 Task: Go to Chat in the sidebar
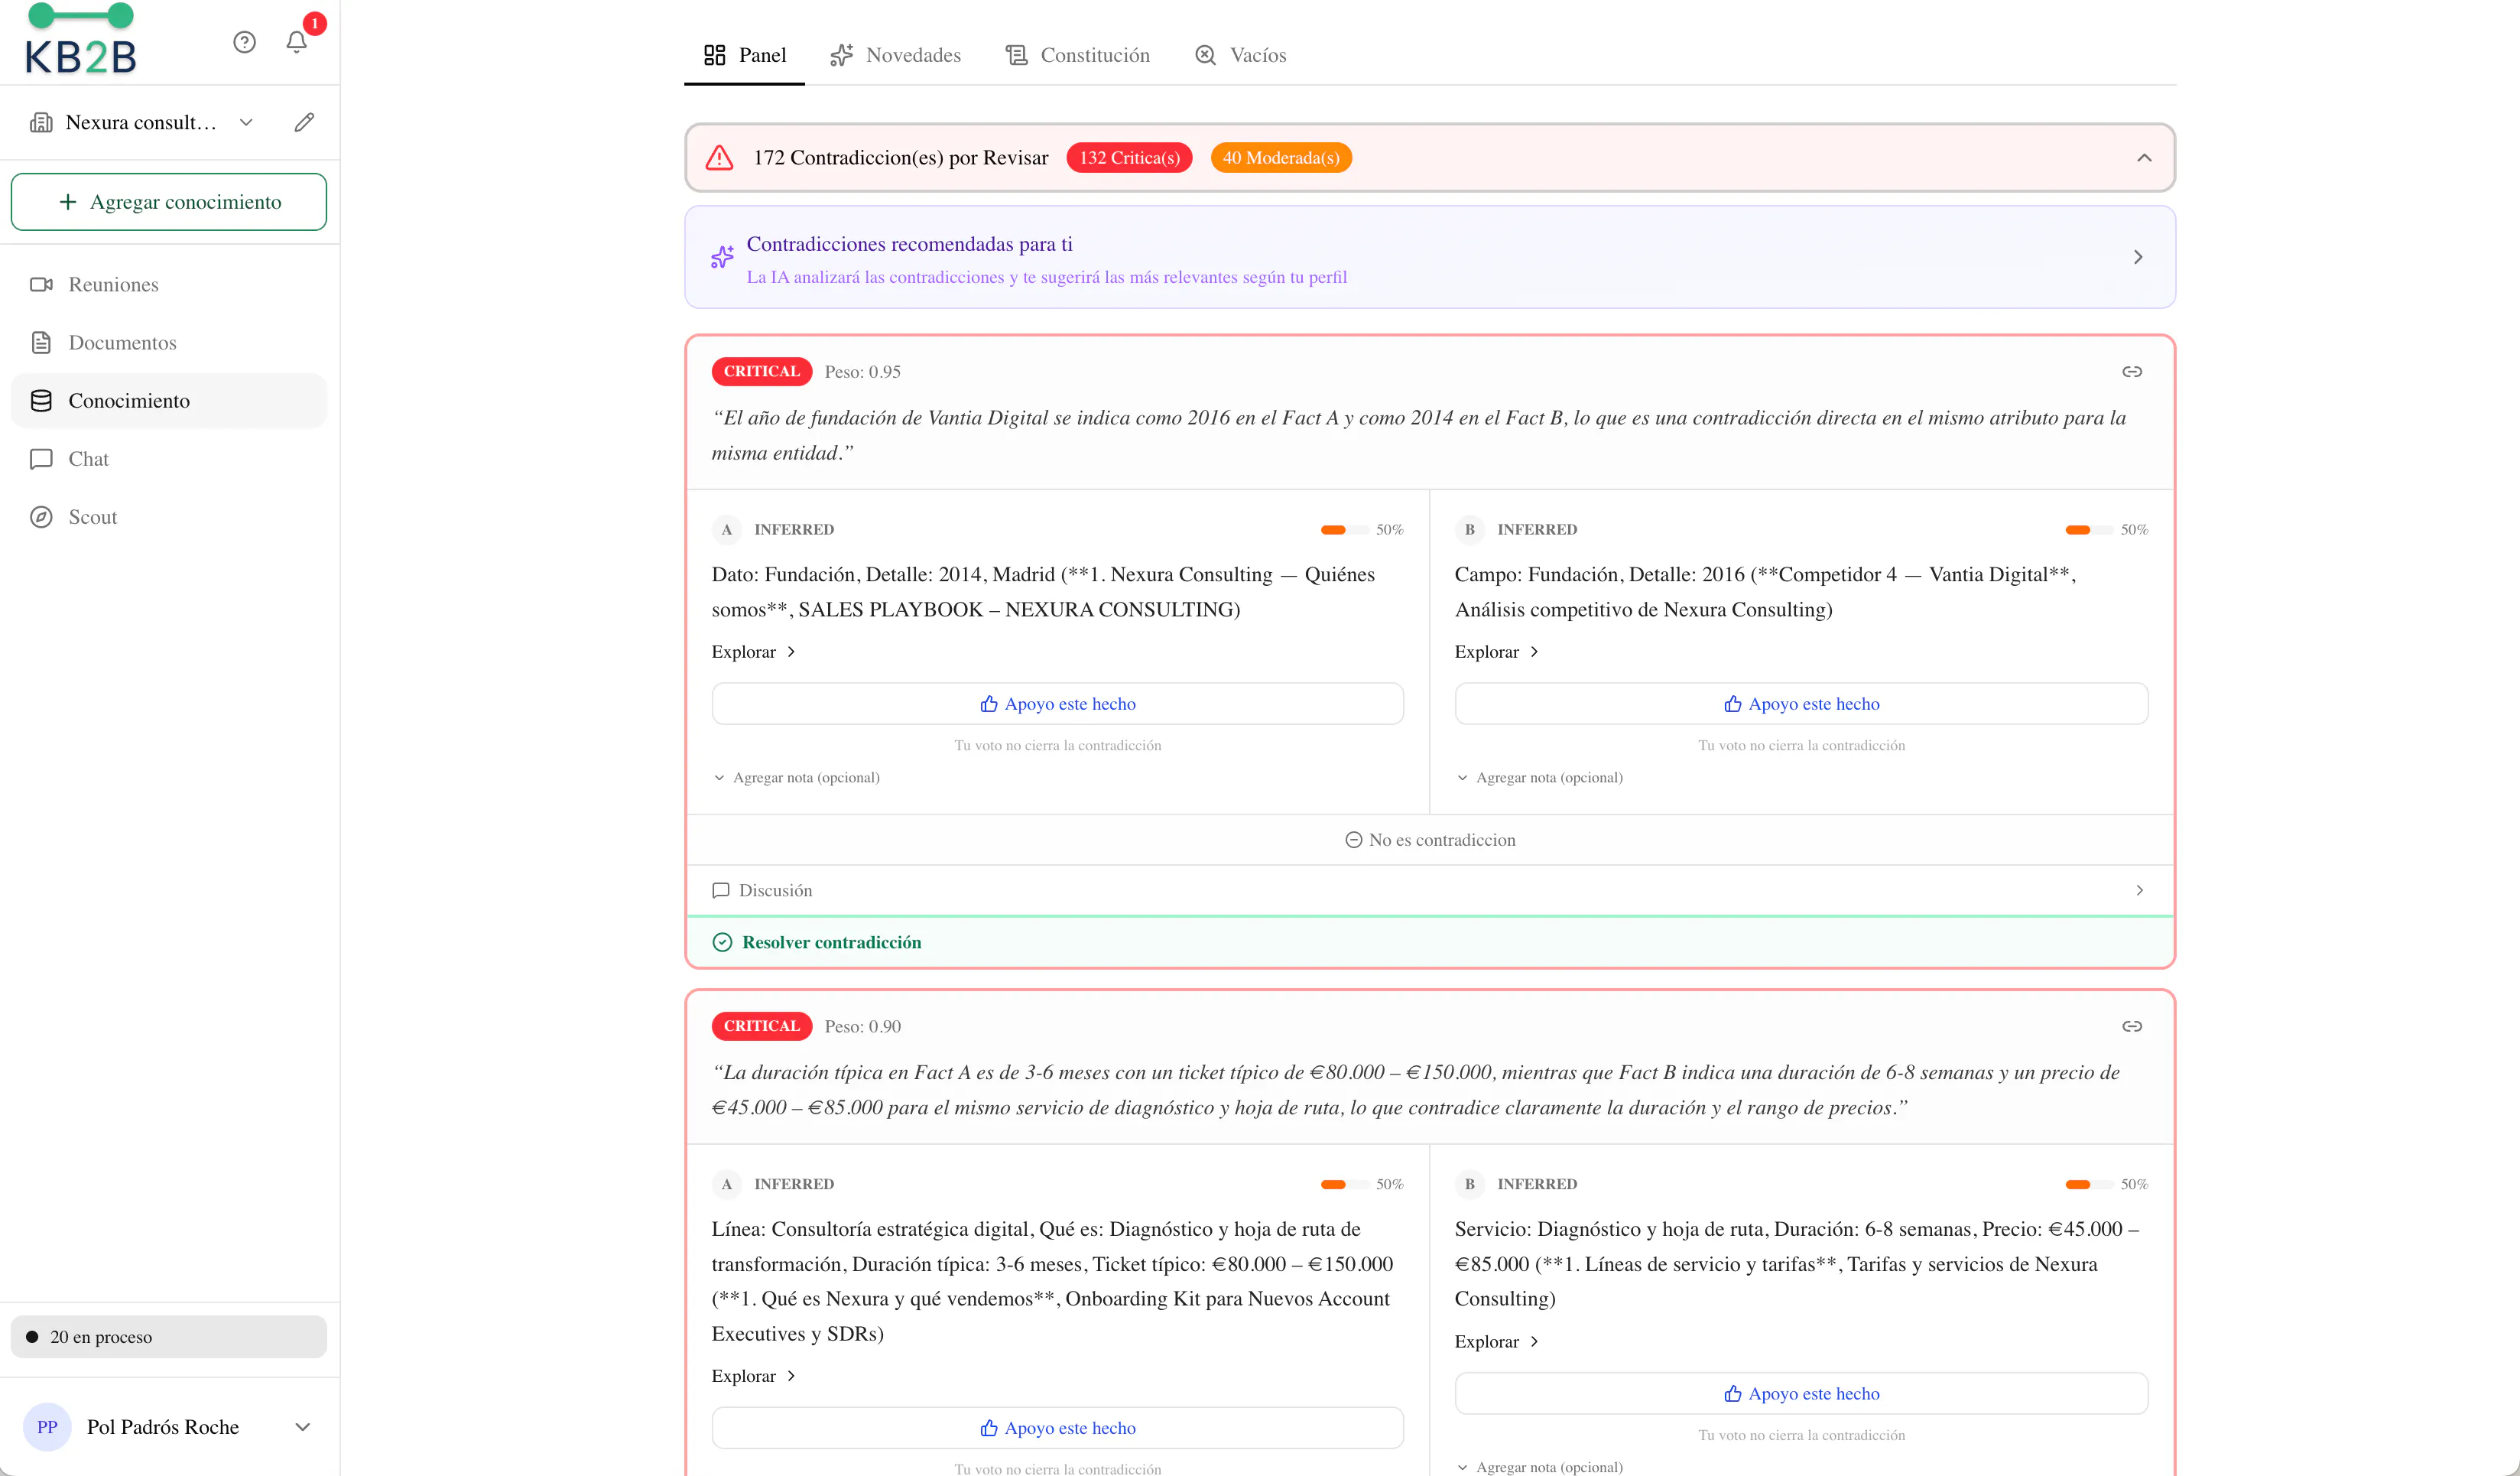(x=169, y=459)
